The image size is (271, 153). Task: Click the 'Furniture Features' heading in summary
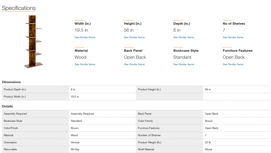click(238, 51)
